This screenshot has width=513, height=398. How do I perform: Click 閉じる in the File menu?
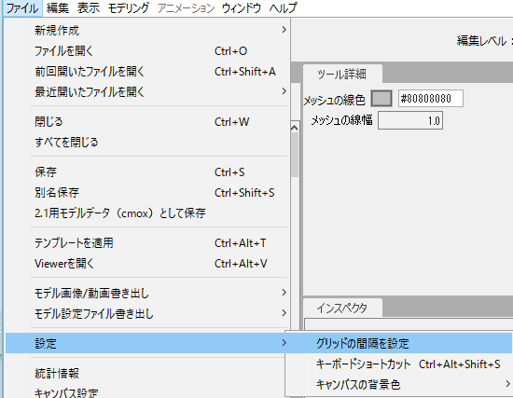click(x=146, y=122)
